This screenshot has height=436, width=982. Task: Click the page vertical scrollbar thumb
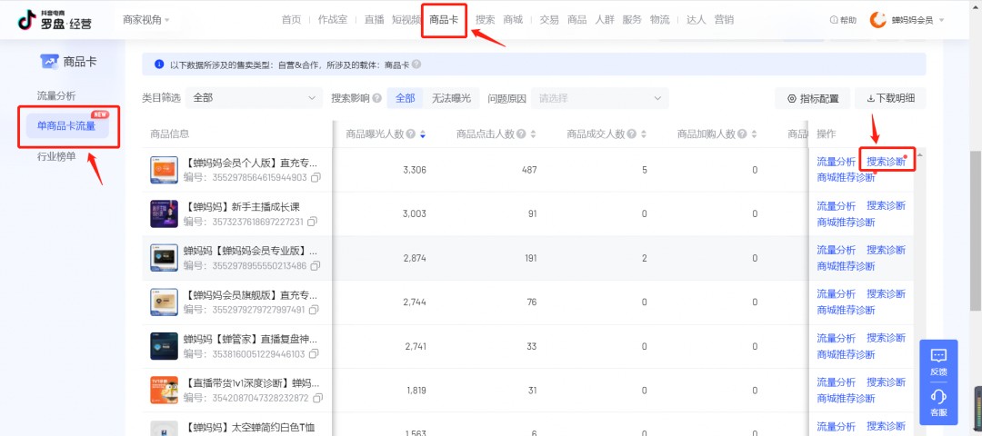[x=976, y=229]
